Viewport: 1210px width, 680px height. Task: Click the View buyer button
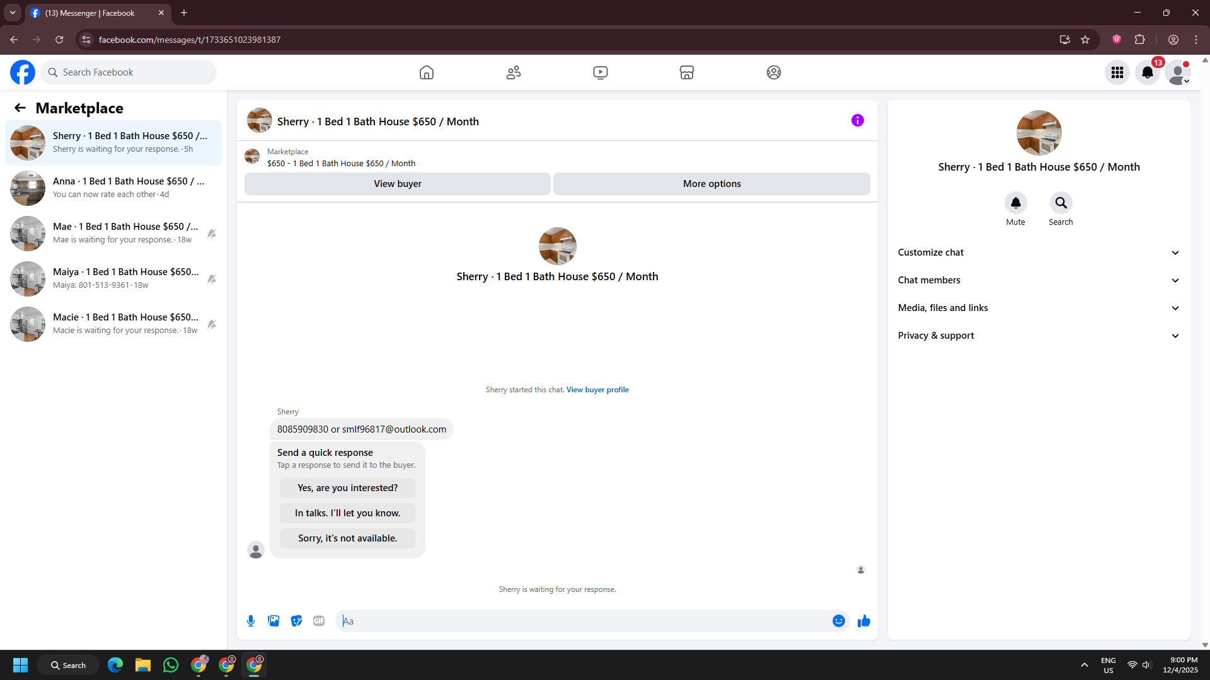pyautogui.click(x=397, y=184)
